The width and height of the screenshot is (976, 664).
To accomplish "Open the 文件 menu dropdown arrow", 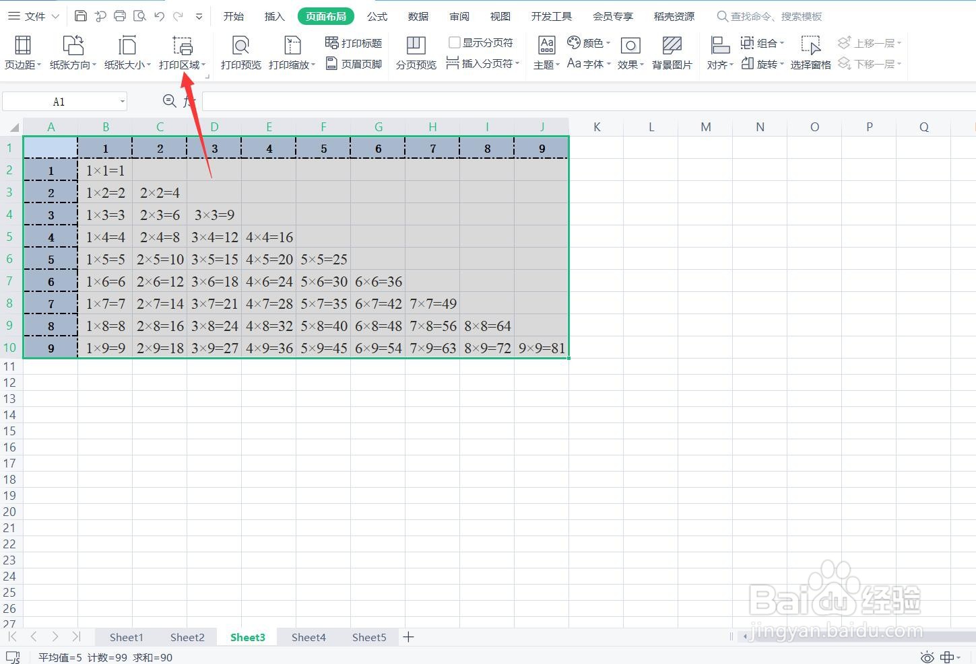I will point(55,16).
